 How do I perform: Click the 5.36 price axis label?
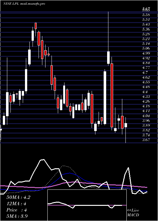click(x=146, y=29)
